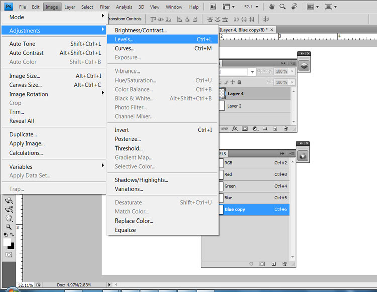Toggle lock position in Layers panel
This screenshot has width=377, height=292.
point(233,82)
